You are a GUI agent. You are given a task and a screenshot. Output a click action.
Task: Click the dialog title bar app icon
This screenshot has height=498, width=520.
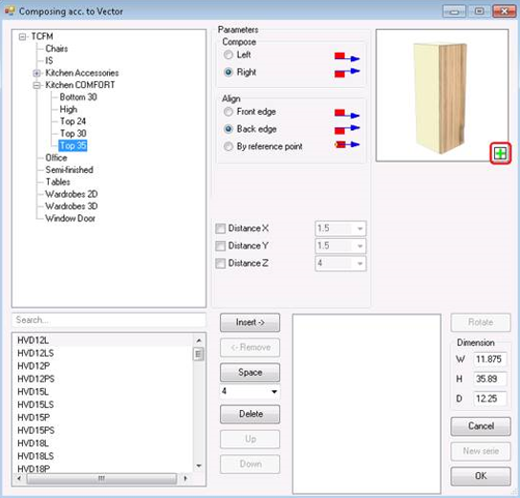click(x=10, y=11)
